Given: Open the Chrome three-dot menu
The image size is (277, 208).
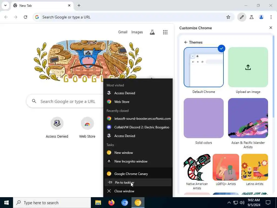Looking at the screenshot, I should tap(271, 17).
